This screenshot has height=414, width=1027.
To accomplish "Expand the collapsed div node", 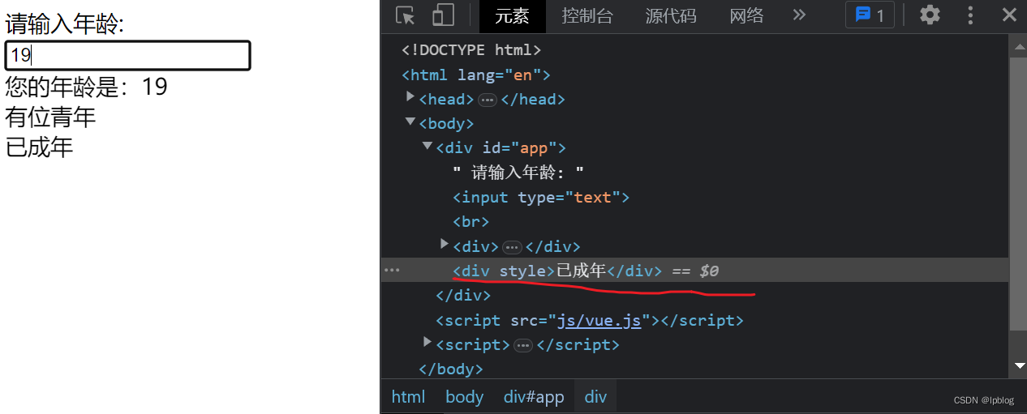I will click(445, 244).
